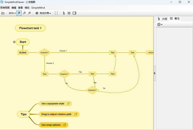
Task: Click the link icon on Use copy/paste style
Action: [68, 104]
